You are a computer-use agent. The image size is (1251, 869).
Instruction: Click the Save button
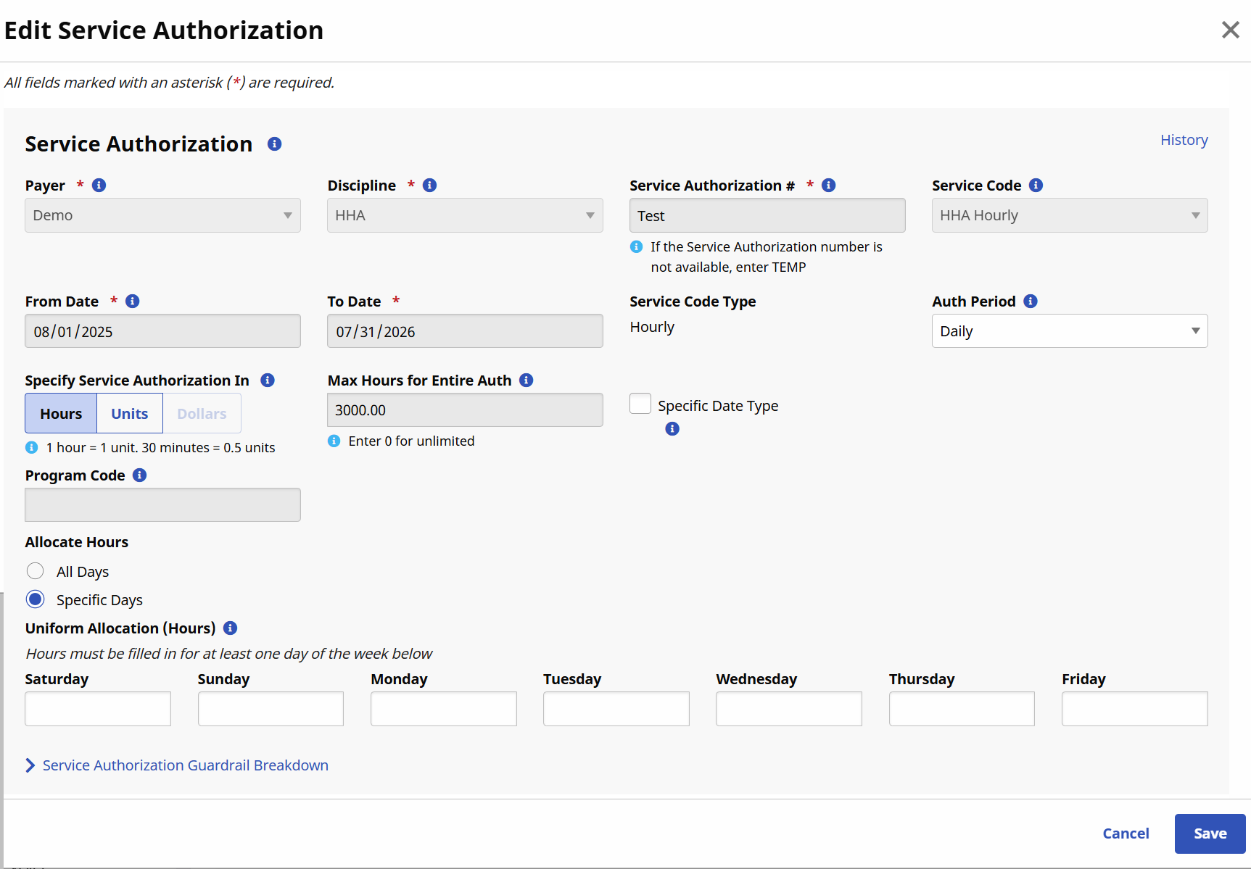click(x=1209, y=833)
